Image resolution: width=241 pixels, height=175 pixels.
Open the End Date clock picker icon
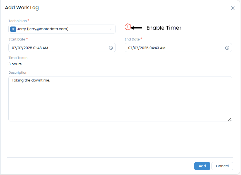[x=227, y=48]
